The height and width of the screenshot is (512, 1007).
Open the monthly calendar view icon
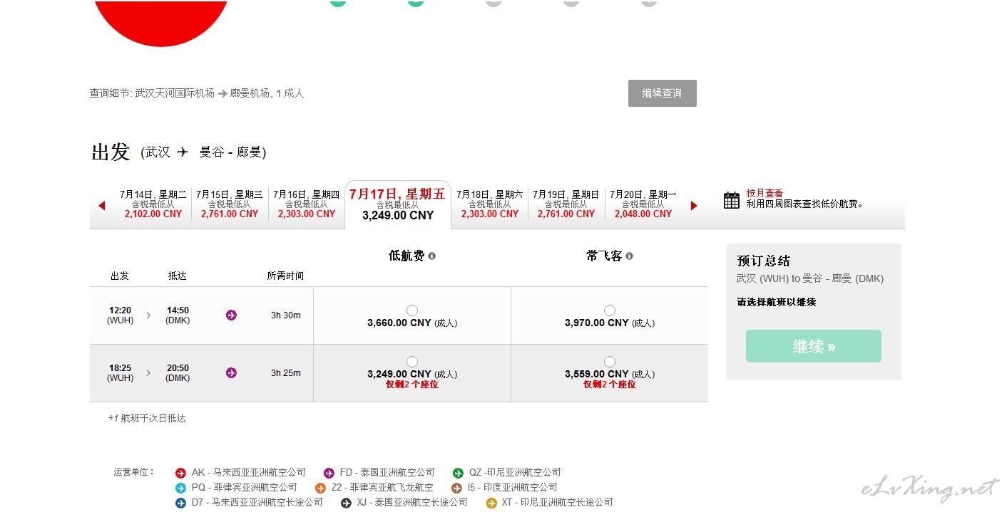[x=731, y=200]
